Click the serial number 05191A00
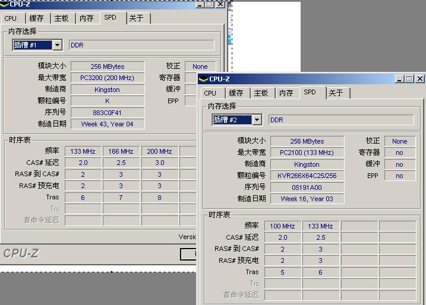This screenshot has width=426, height=305. pos(307,188)
